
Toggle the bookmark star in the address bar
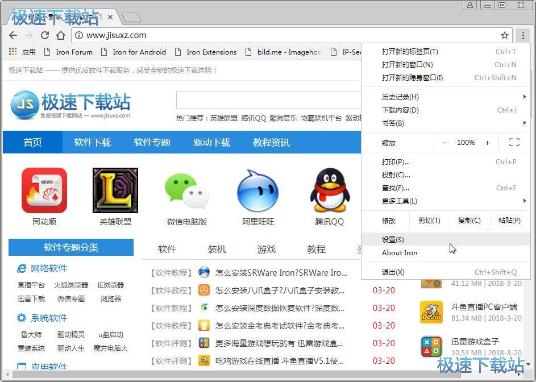click(x=505, y=35)
